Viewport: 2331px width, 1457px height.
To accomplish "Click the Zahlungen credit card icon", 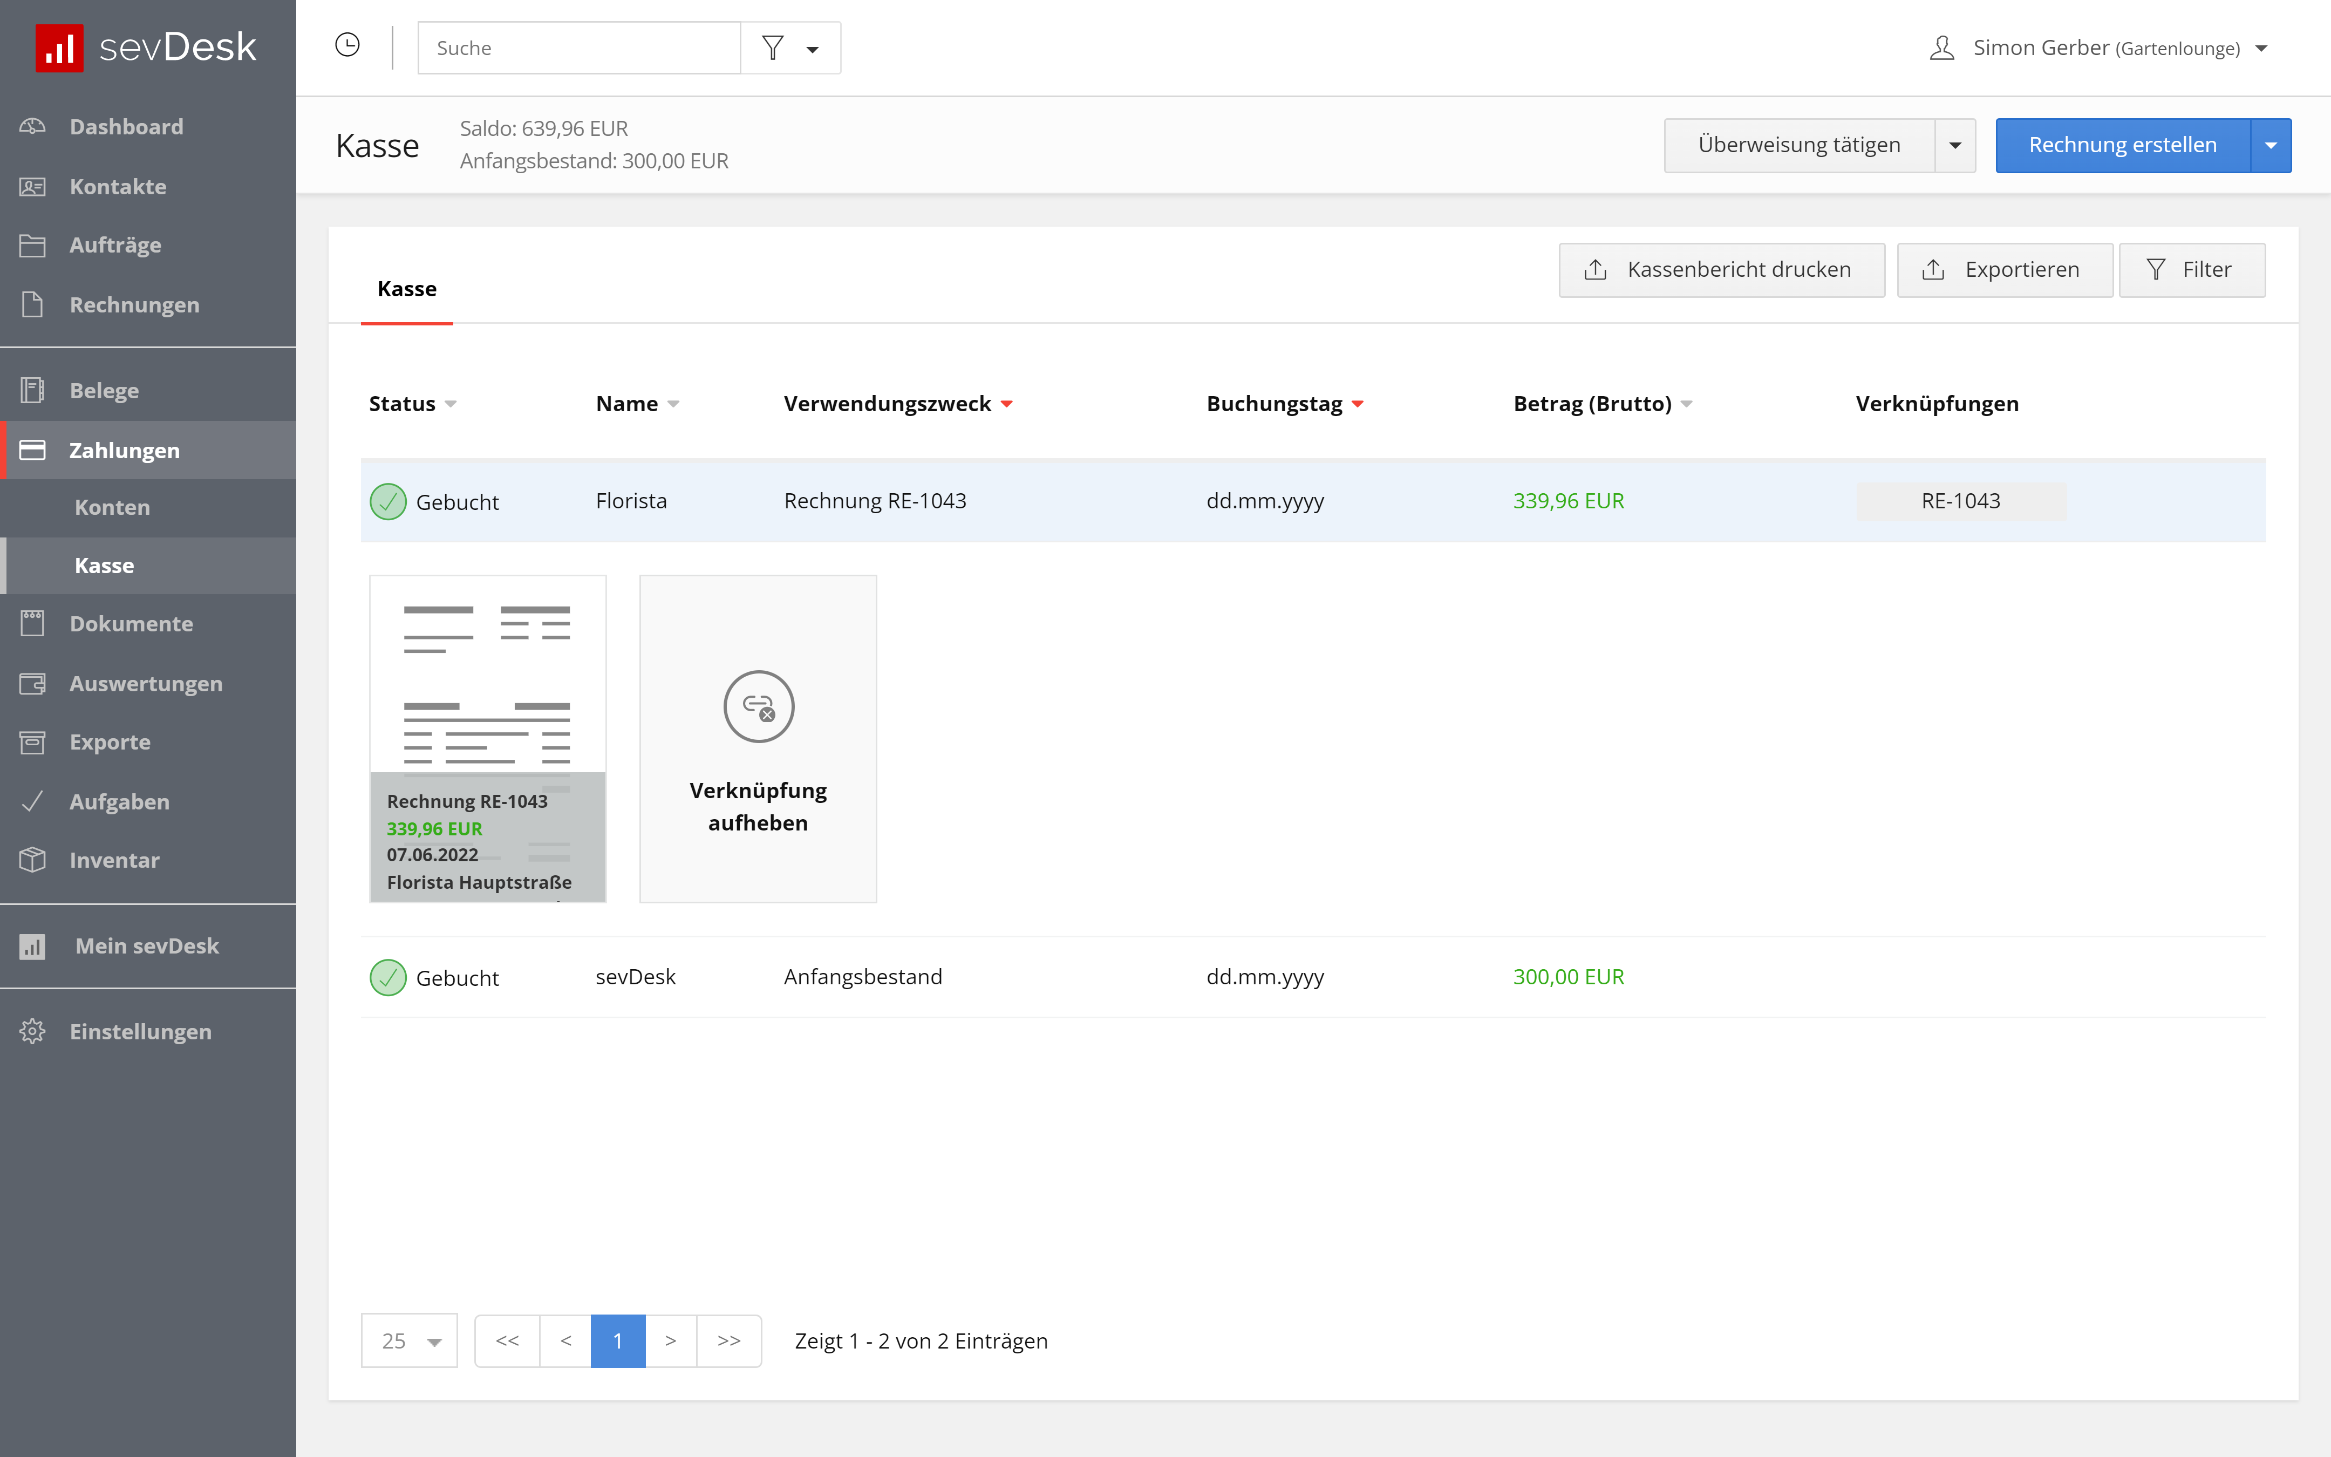I will [33, 450].
